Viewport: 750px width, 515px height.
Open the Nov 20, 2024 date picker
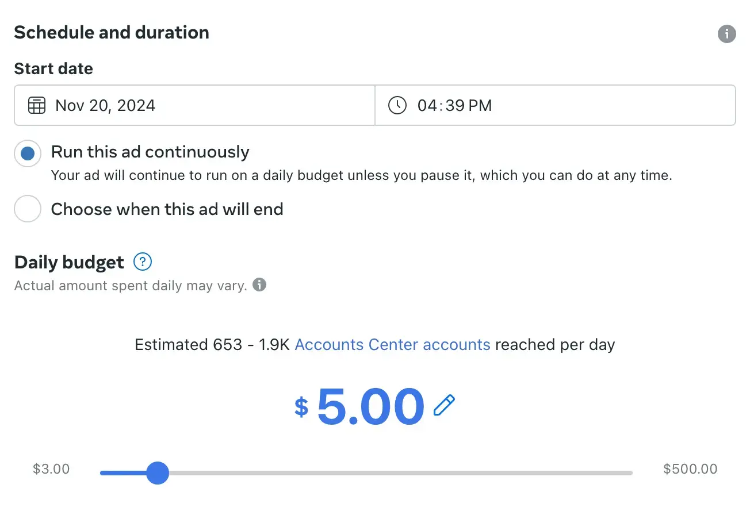click(x=105, y=106)
